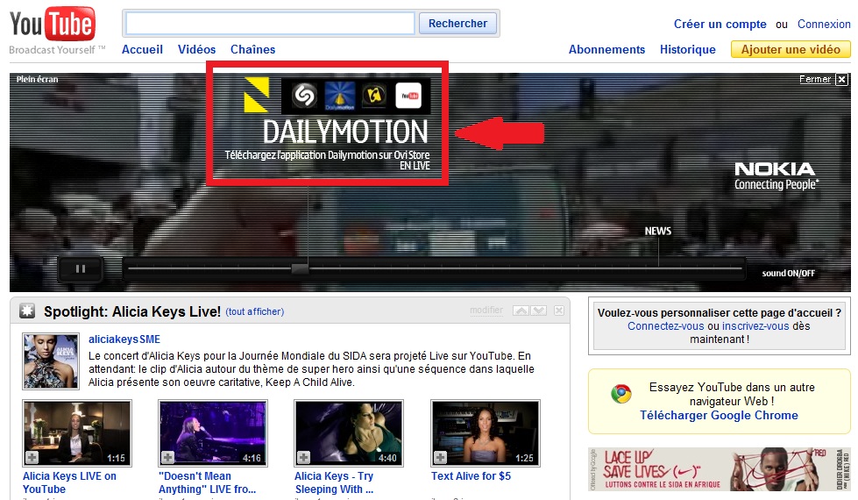Image resolution: width=858 pixels, height=500 pixels.
Task: Move Spotlight module up with arrow
Action: point(521,311)
